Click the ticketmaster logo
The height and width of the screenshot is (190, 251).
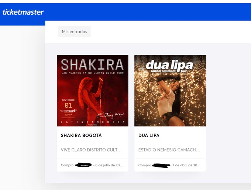point(23,12)
